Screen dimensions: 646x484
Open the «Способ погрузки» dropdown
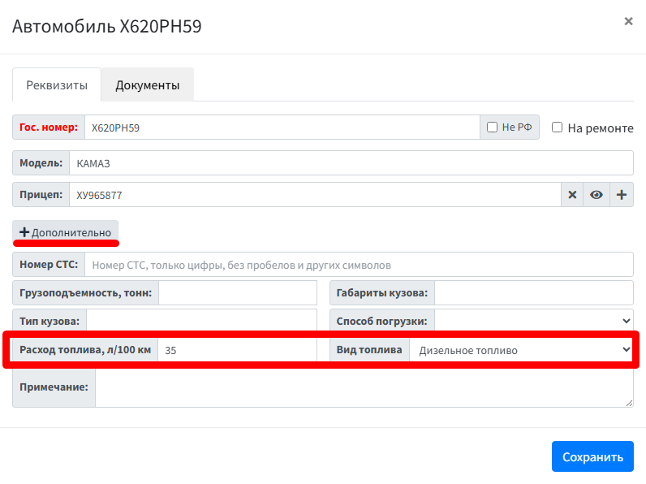click(x=534, y=321)
